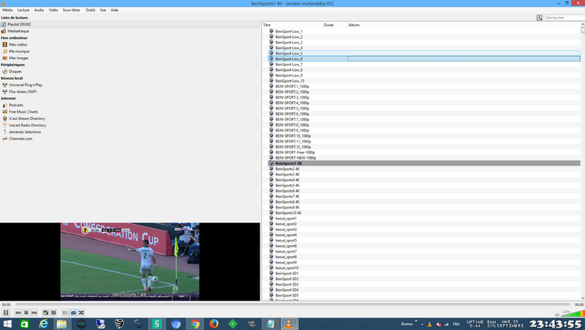585x330 pixels.
Task: Open Médiathèque in the sidebar
Action: click(18, 31)
